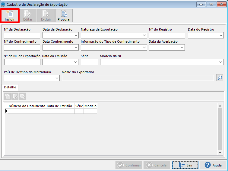
Task: Click the grid scrollbar up arrow
Action: pos(220,106)
